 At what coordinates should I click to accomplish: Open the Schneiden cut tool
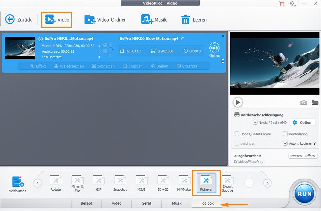(x=103, y=66)
